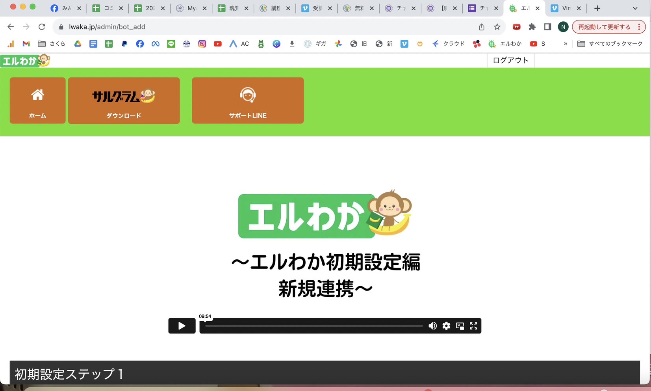Play the エルわか初期設定 video
The height and width of the screenshot is (391, 651).
(x=182, y=326)
